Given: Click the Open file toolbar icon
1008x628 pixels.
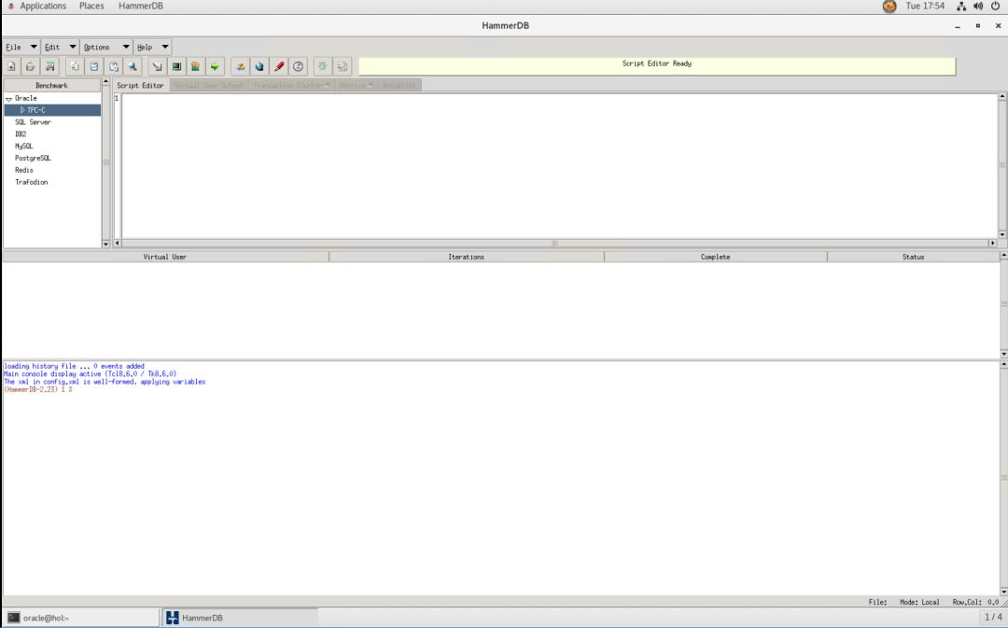Looking at the screenshot, I should pos(30,66).
